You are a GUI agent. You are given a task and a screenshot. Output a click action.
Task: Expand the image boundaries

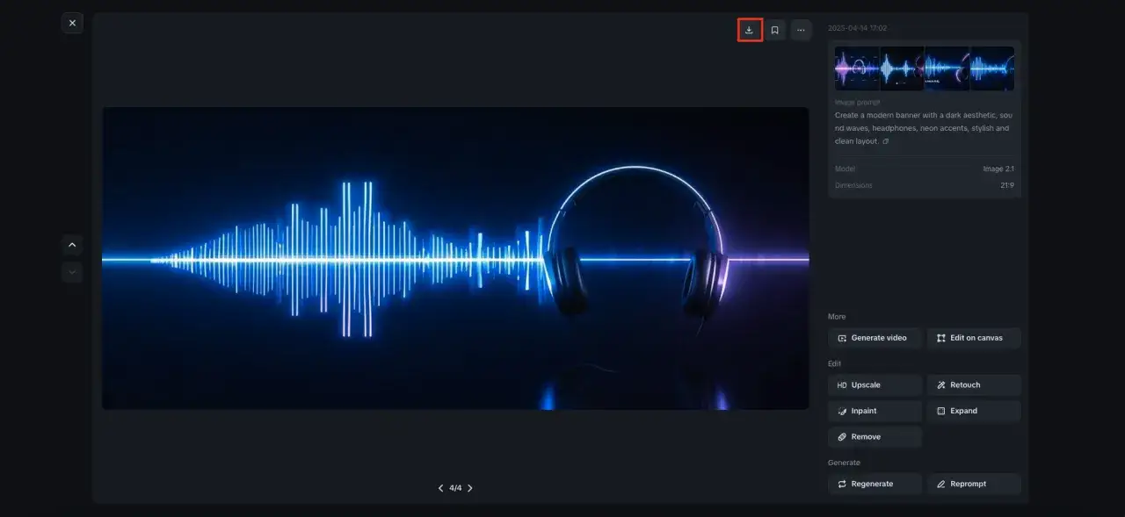coord(974,410)
